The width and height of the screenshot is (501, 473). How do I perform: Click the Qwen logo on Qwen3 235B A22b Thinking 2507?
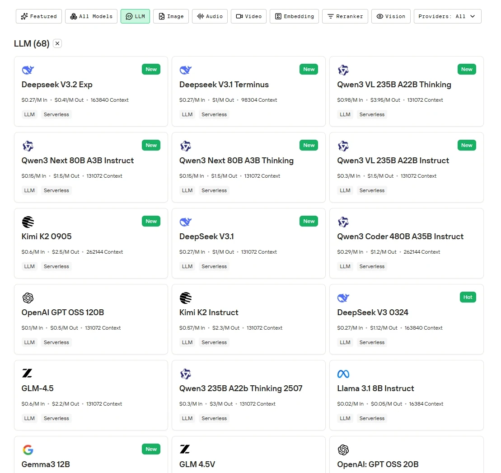click(186, 374)
